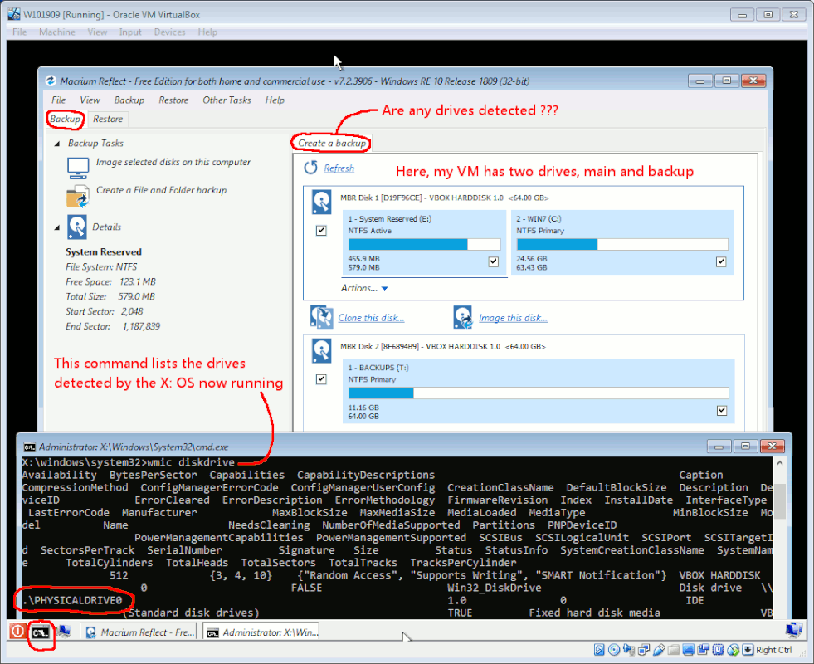Collapse the Backup Tasks section
The width and height of the screenshot is (814, 664).
(x=57, y=144)
